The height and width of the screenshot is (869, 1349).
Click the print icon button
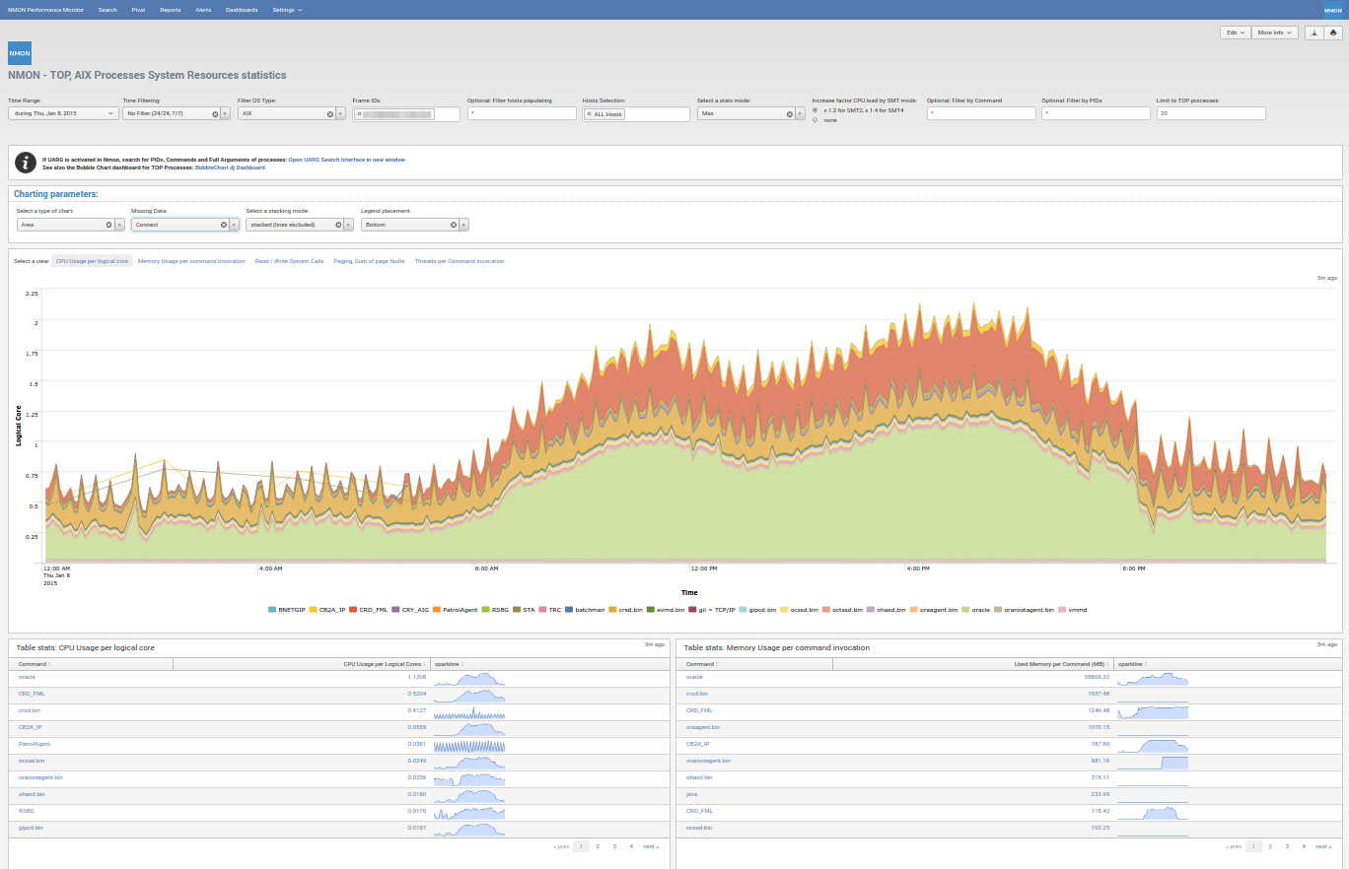[1333, 33]
